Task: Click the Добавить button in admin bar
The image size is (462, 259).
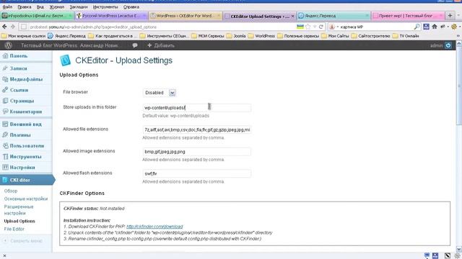Action: (161, 45)
